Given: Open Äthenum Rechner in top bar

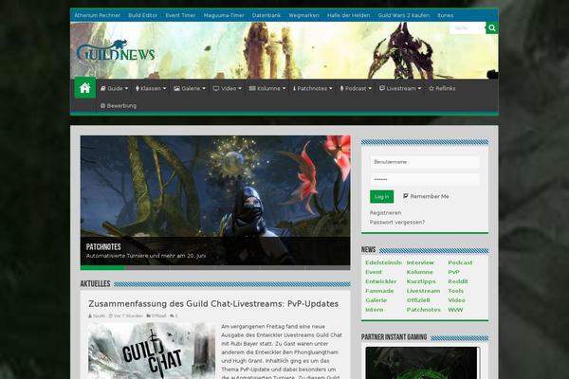Looking at the screenshot, I should coord(98,15).
